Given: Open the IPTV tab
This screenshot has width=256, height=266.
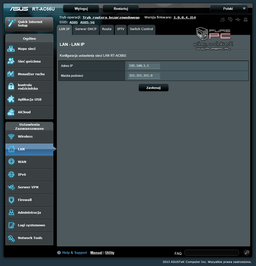Looking at the screenshot, I should click(x=121, y=30).
